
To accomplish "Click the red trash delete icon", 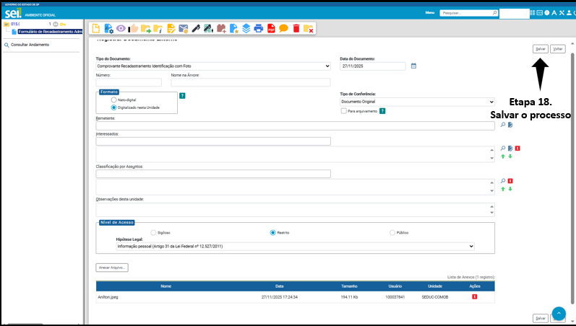I will (x=296, y=29).
